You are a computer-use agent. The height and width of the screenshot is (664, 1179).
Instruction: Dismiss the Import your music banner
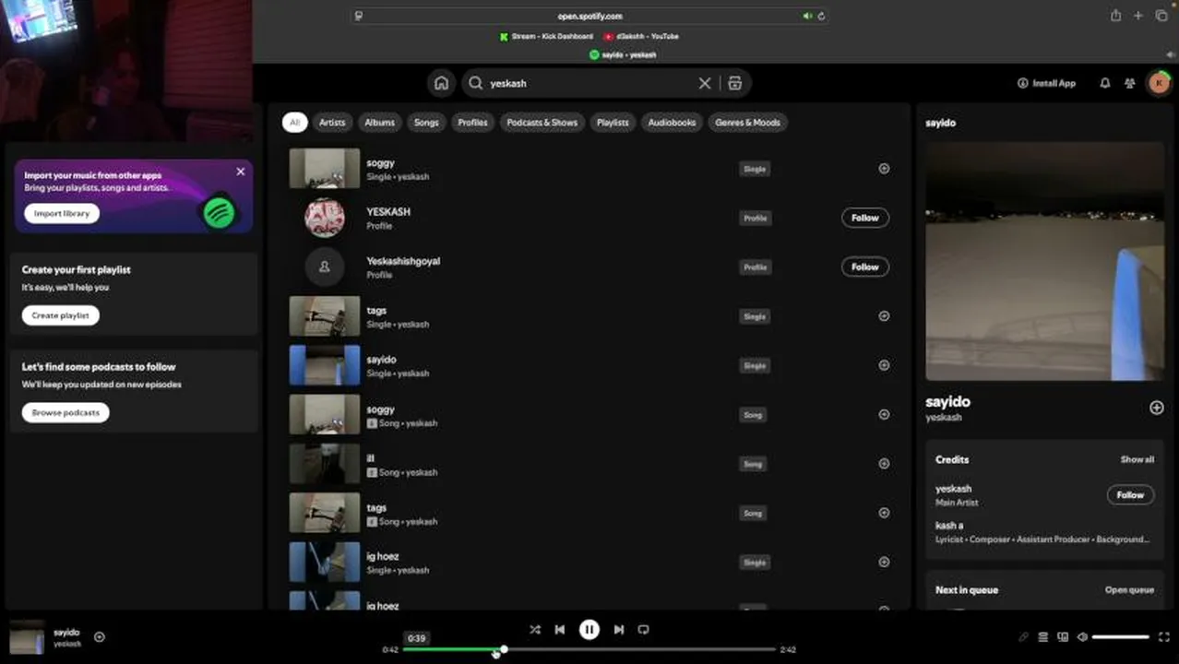[241, 172]
